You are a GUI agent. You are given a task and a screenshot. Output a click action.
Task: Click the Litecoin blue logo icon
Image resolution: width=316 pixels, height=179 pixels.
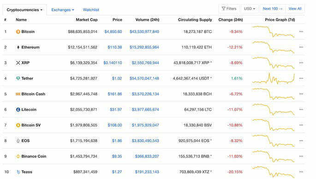18,109
